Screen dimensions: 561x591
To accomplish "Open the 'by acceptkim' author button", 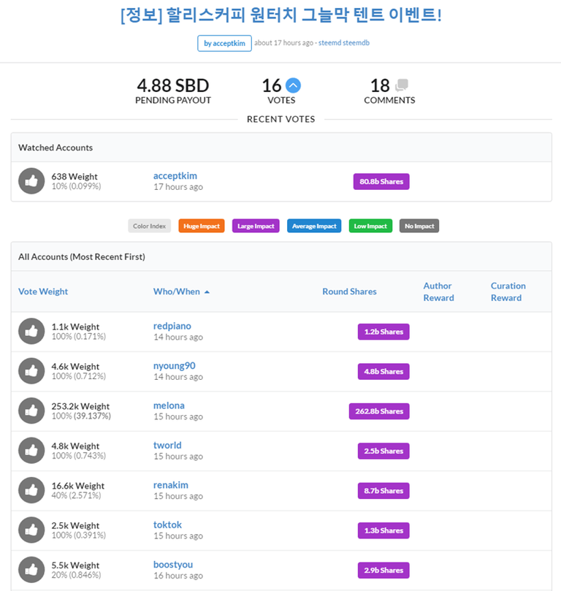I will 224,43.
